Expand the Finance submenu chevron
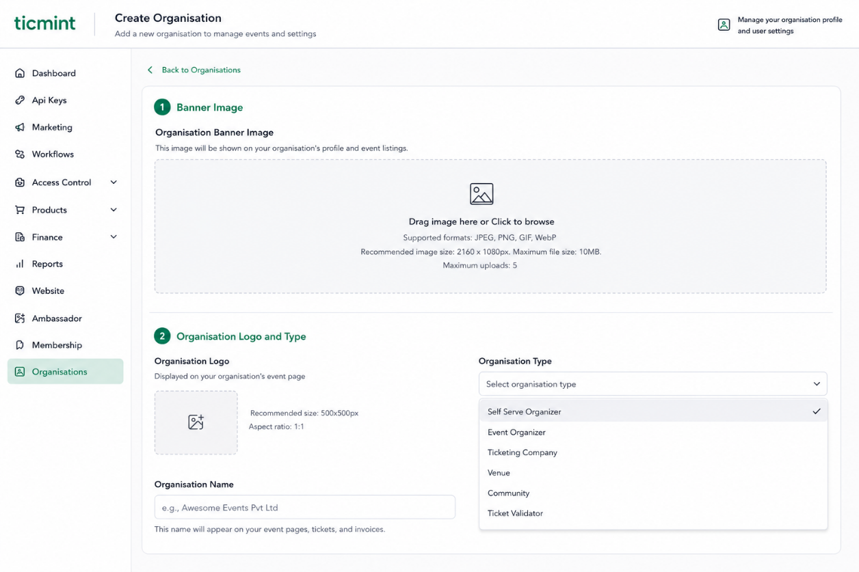Viewport: 859px width, 572px height. (x=114, y=237)
